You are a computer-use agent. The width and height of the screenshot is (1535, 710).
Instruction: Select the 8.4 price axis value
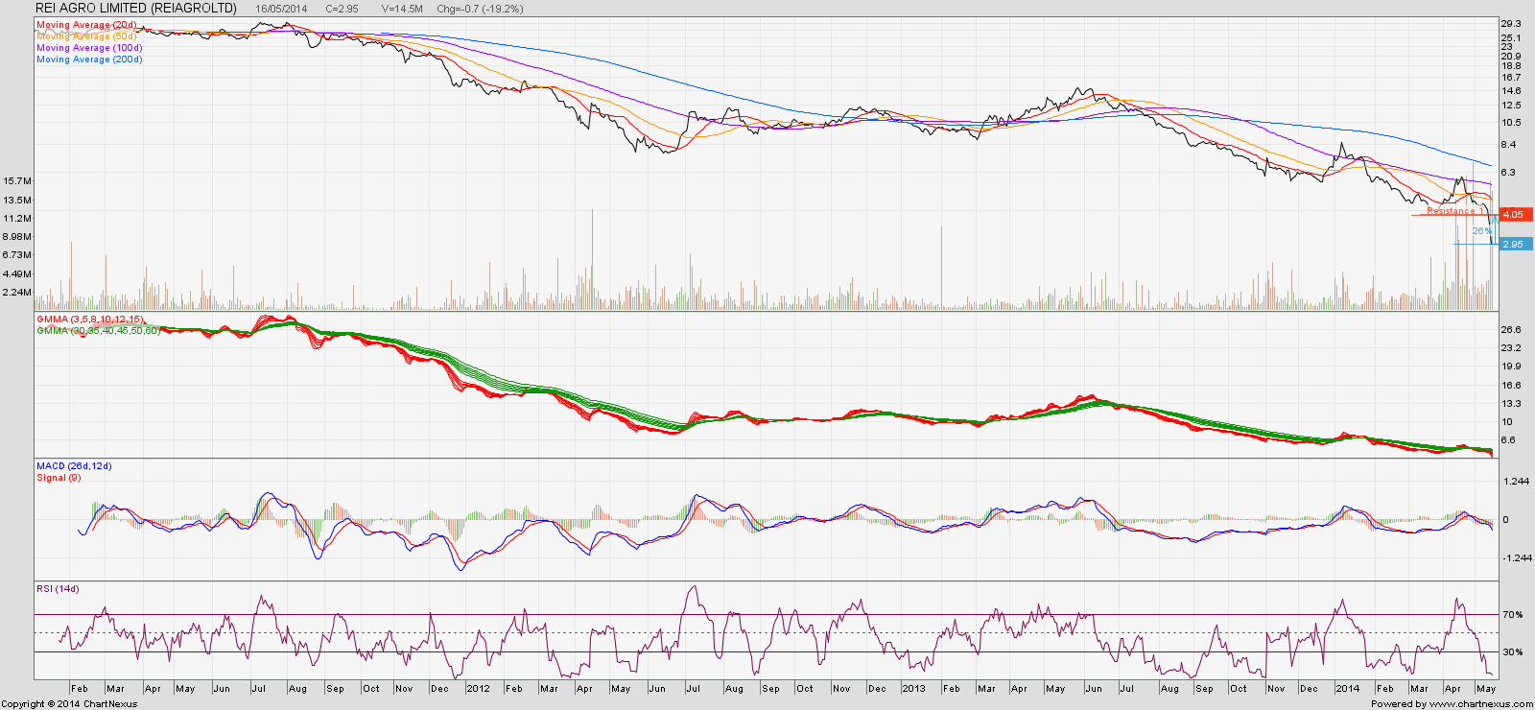coord(1509,145)
